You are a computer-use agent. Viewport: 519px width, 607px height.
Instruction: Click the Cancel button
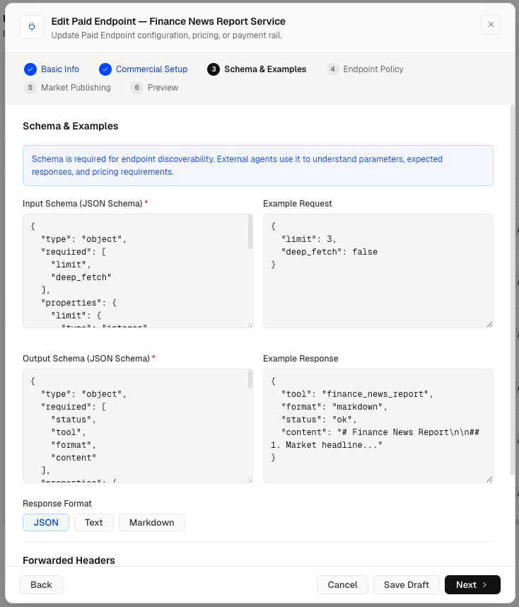[x=342, y=584]
